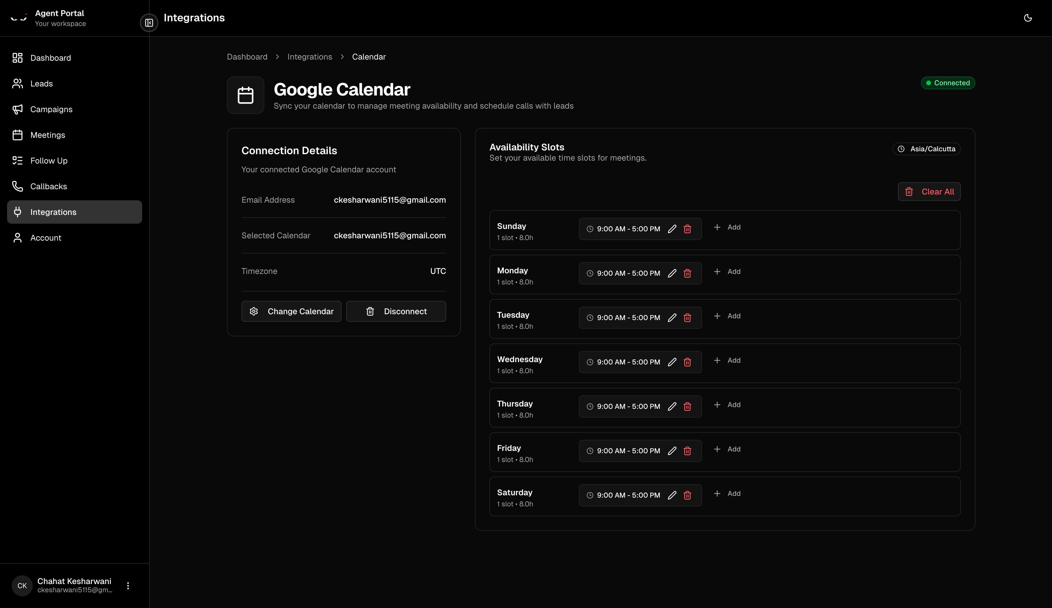Go to Integrations using the breadcrumb

pyautogui.click(x=309, y=57)
